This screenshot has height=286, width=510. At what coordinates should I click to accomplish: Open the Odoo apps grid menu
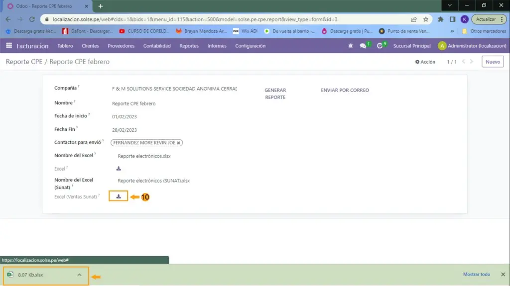click(x=9, y=46)
